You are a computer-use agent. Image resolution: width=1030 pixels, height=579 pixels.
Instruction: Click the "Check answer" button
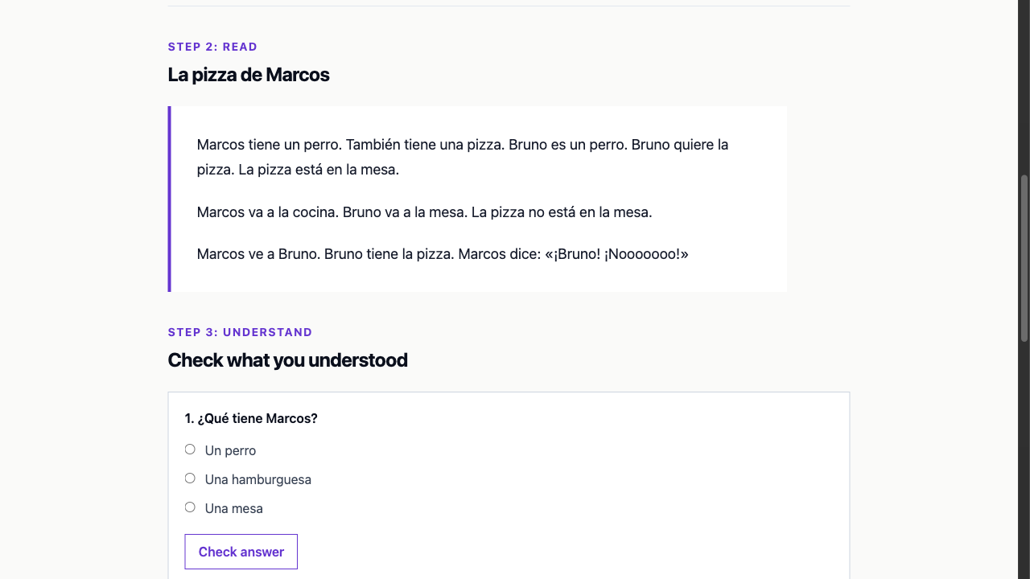tap(241, 552)
